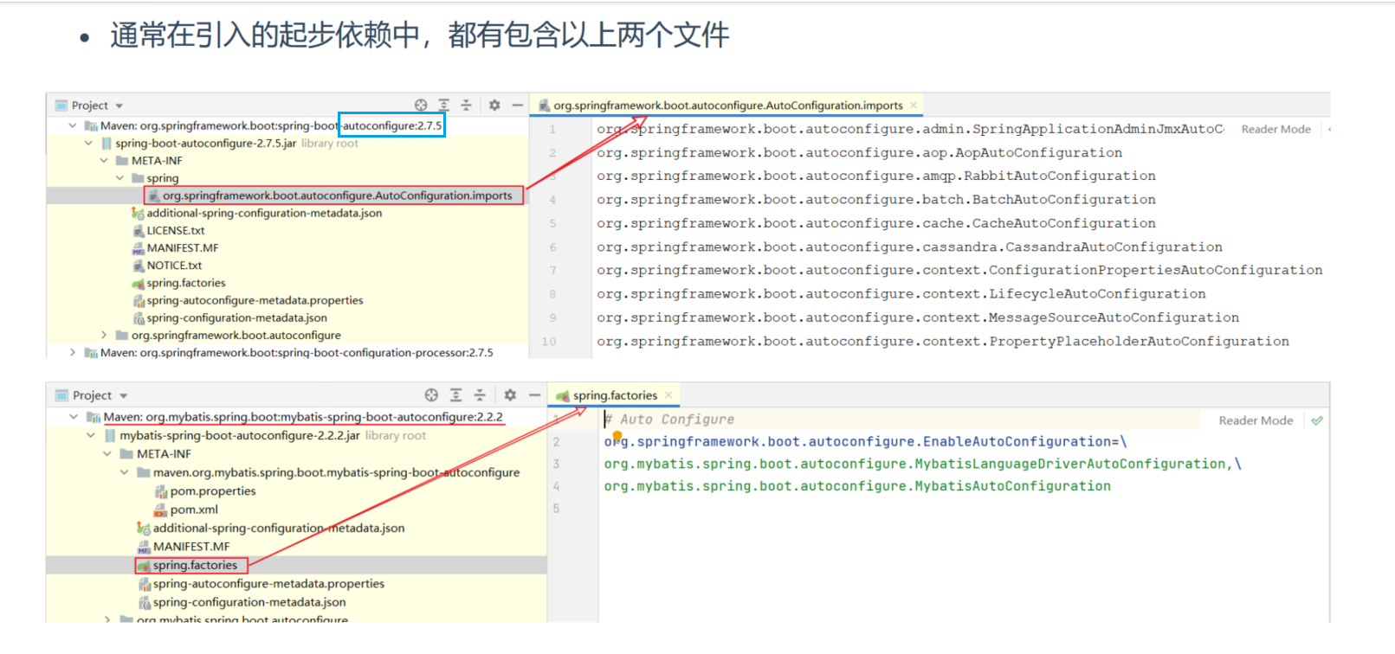Close the spring.factories tab
This screenshot has height=654, width=1395.
pos(668,395)
